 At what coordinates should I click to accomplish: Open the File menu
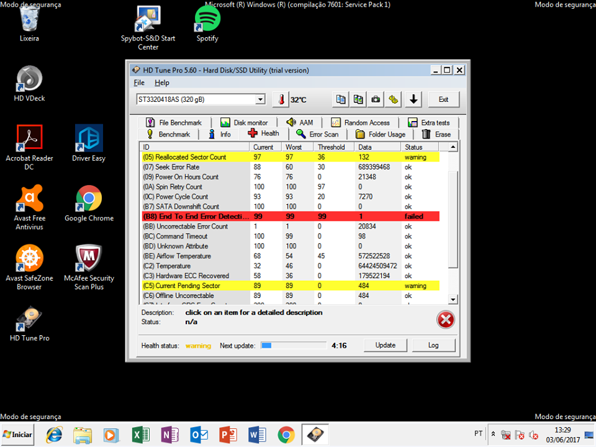pyautogui.click(x=139, y=83)
